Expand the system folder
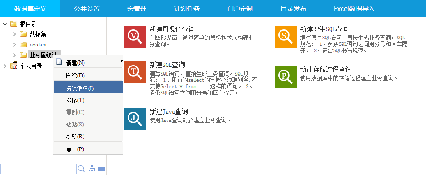Viewport: 426px width, 175px height. coord(15,44)
